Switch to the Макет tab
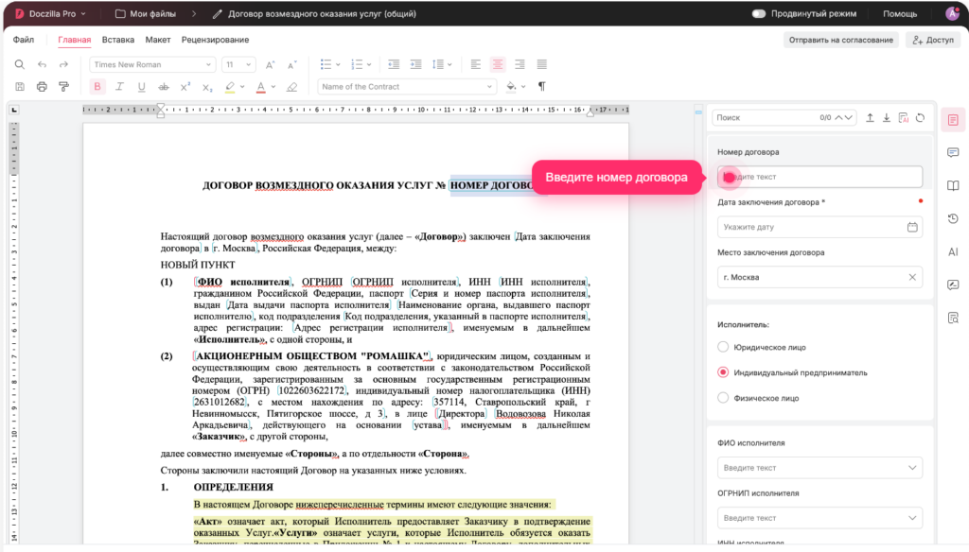 point(158,40)
